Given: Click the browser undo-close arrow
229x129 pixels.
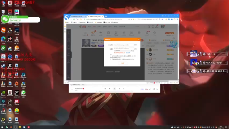Looking at the screenshot, I should (x=77, y=19).
